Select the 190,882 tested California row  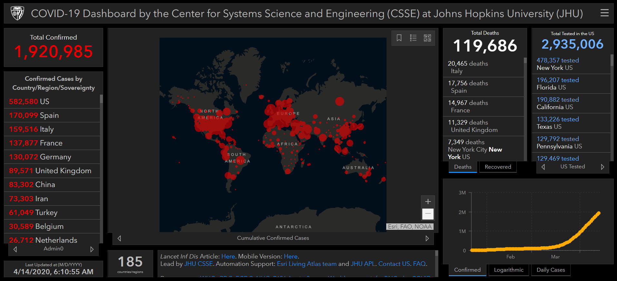click(571, 103)
